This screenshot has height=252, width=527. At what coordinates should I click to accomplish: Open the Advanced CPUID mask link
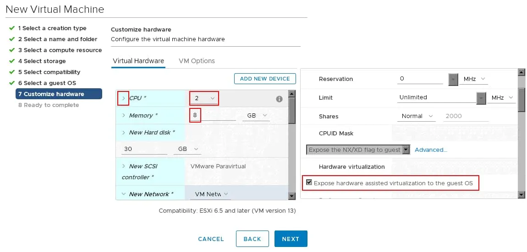click(x=431, y=150)
